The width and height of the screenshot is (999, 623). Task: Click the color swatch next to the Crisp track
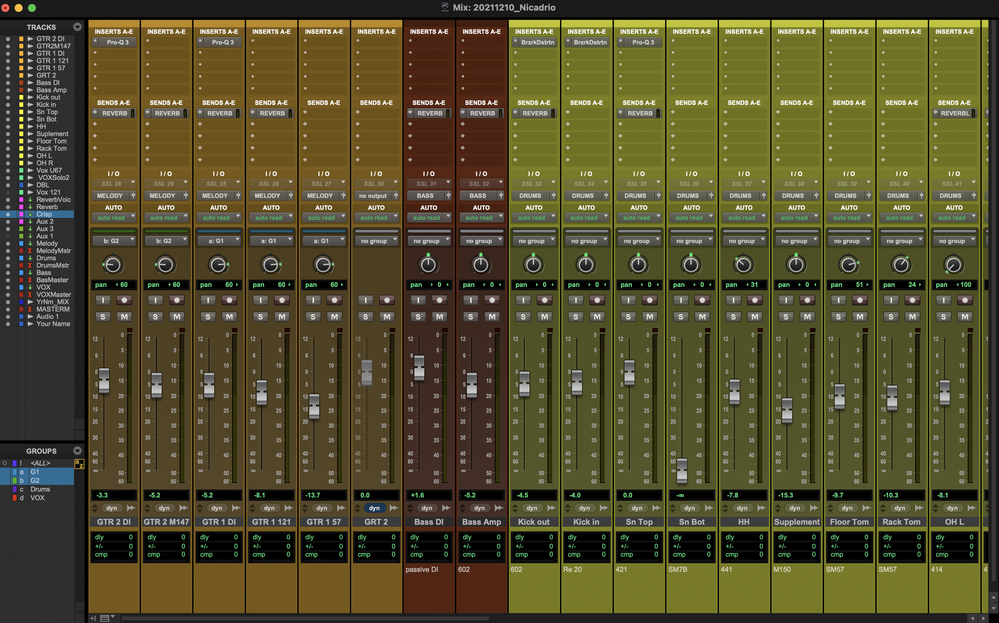pos(21,214)
